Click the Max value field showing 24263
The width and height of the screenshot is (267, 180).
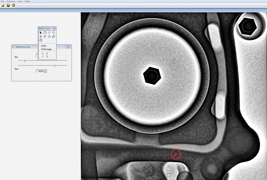[x=41, y=71]
